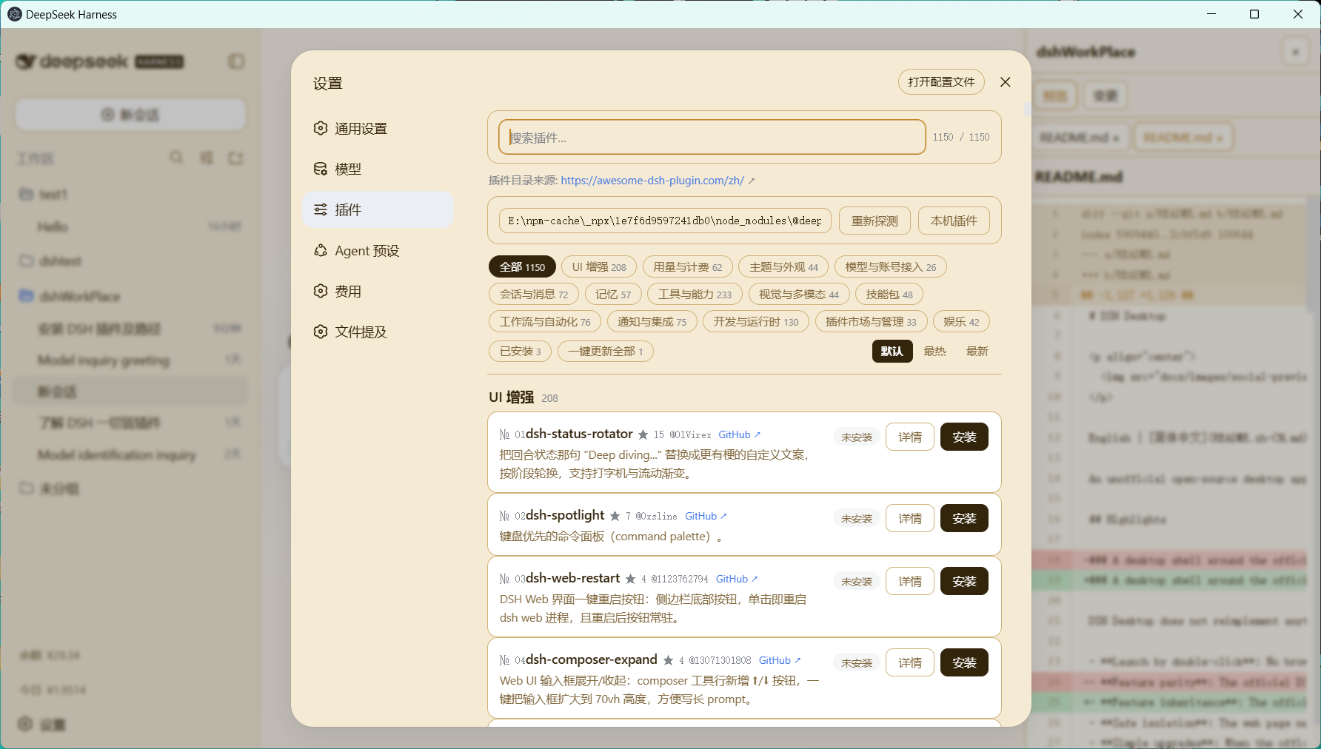
Task: Select 通用设置 in settings sidebar
Action: 378,129
